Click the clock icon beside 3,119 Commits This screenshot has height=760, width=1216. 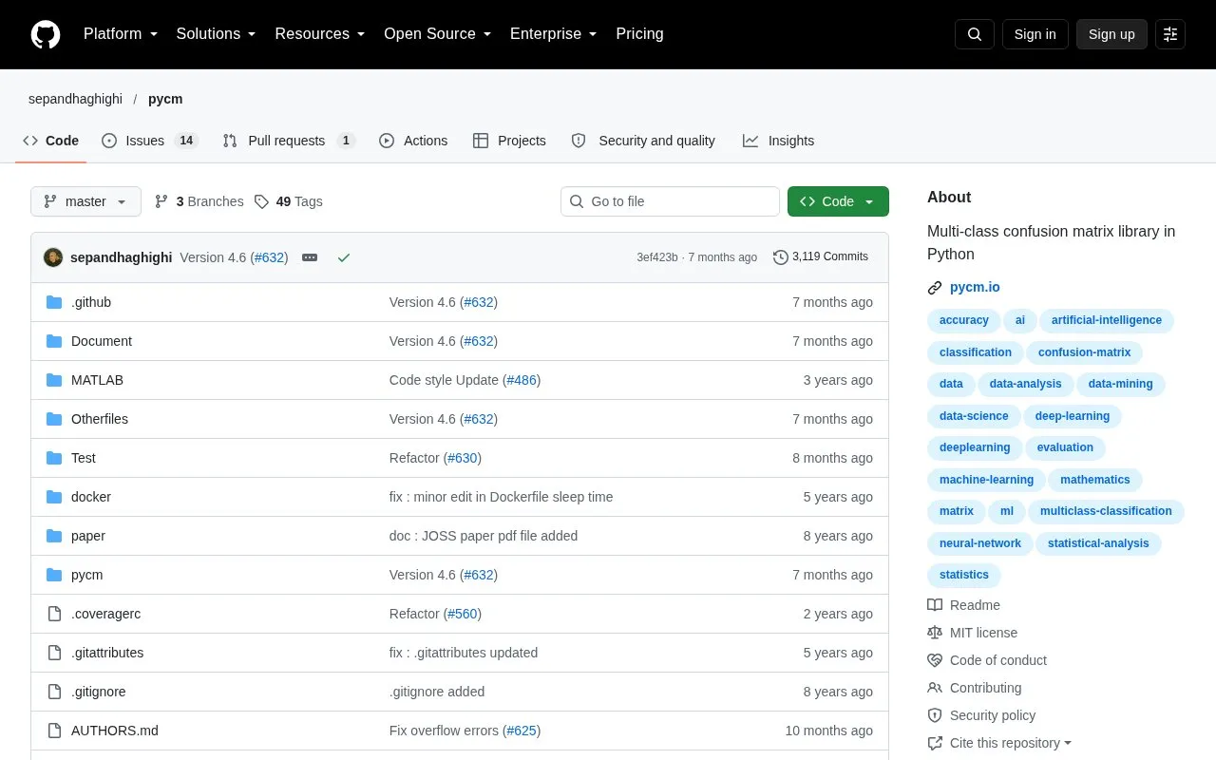781,257
